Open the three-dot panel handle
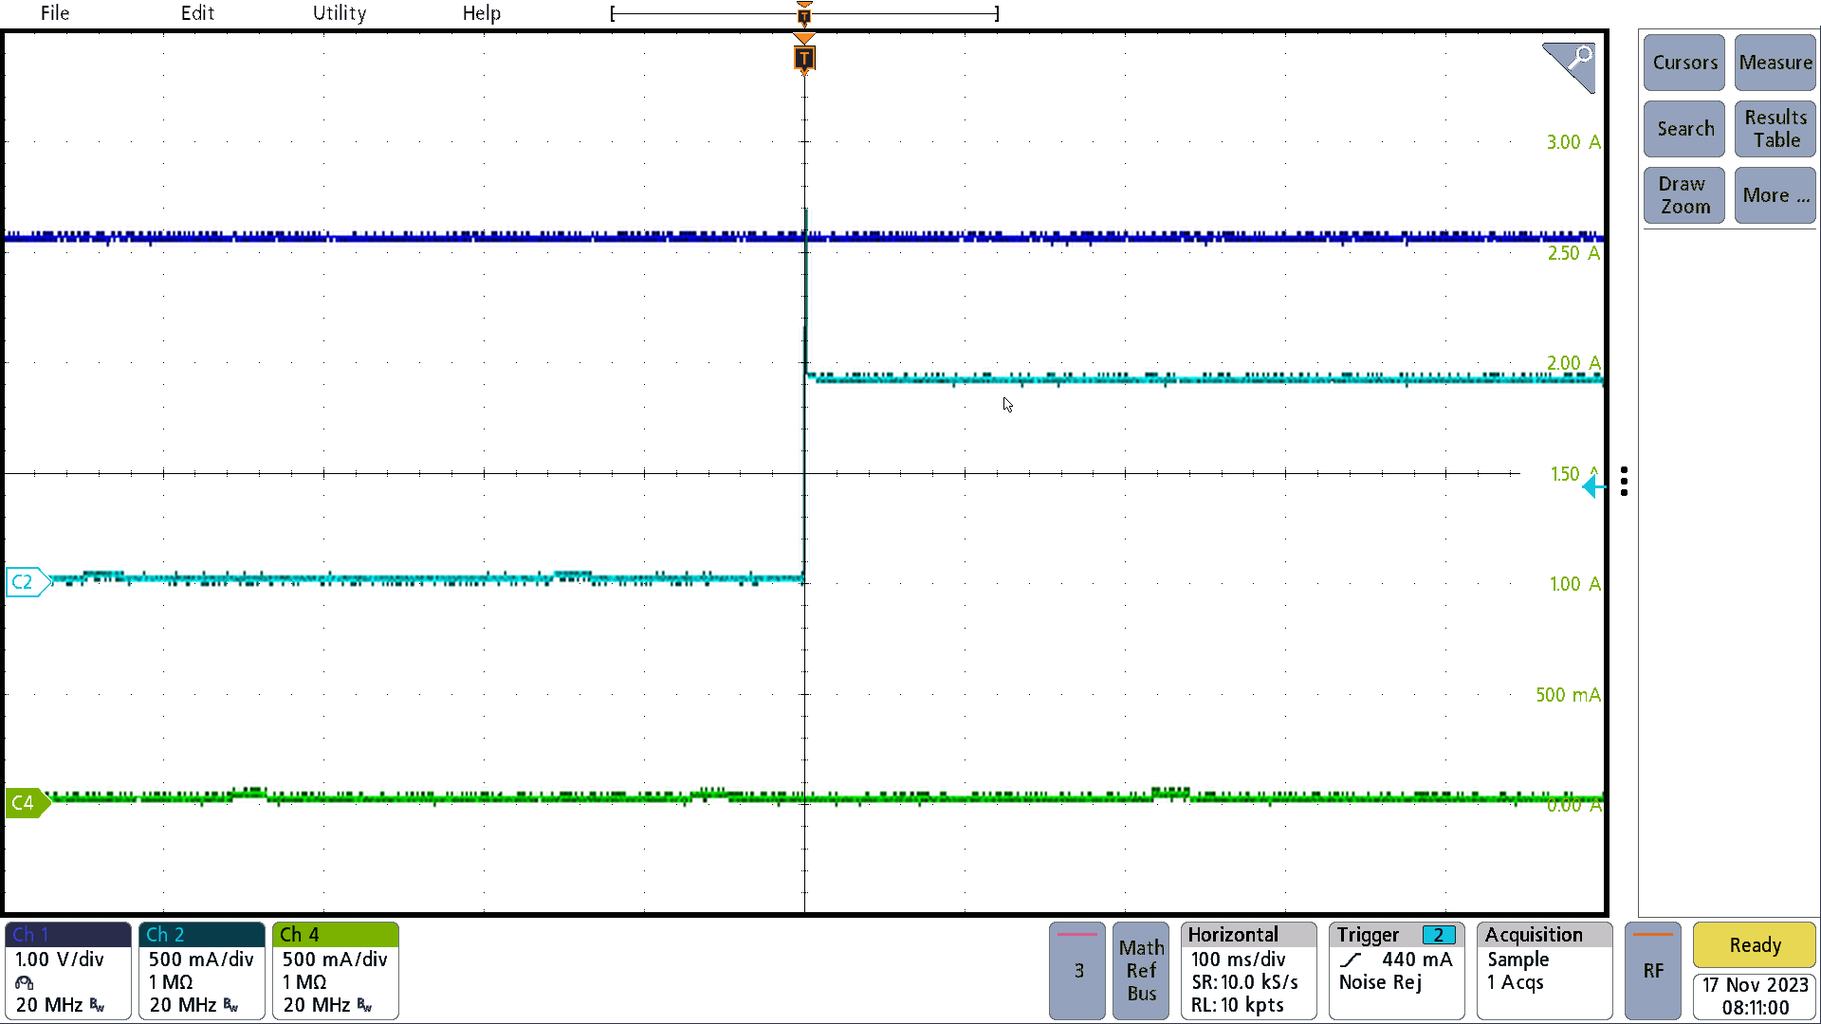This screenshot has height=1024, width=1821. click(1625, 482)
